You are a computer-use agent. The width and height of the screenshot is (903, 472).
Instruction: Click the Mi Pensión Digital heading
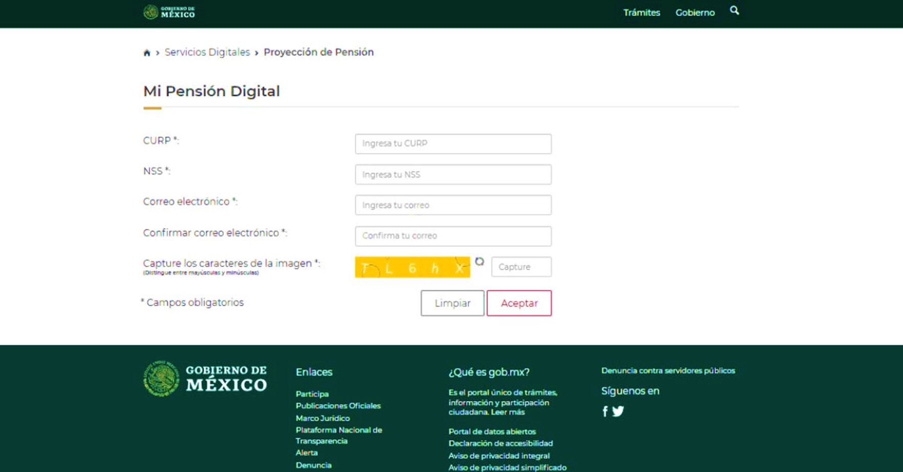(212, 91)
